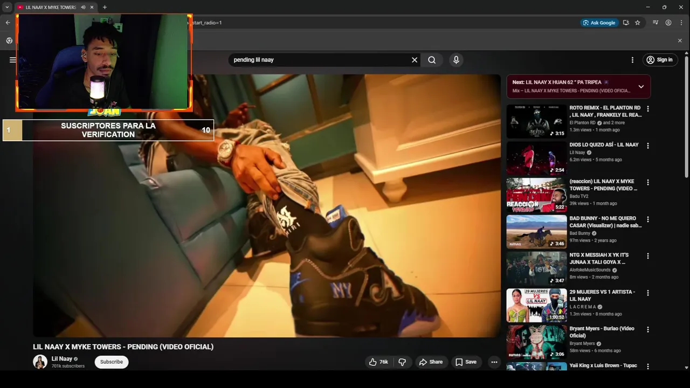The width and height of the screenshot is (690, 388).
Task: Open a new browser tab with plus
Action: pos(105,7)
